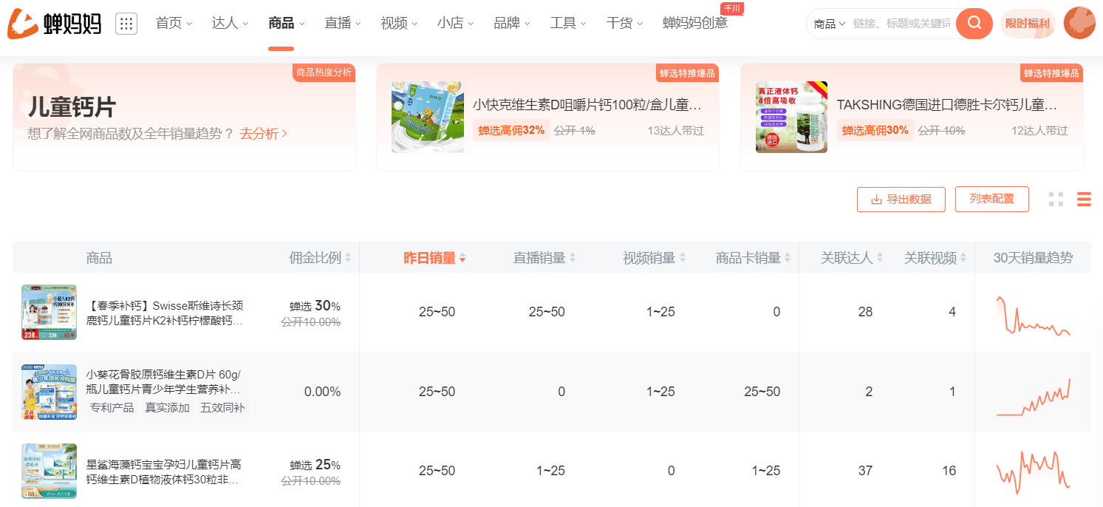Open the user avatar profile

(1079, 23)
